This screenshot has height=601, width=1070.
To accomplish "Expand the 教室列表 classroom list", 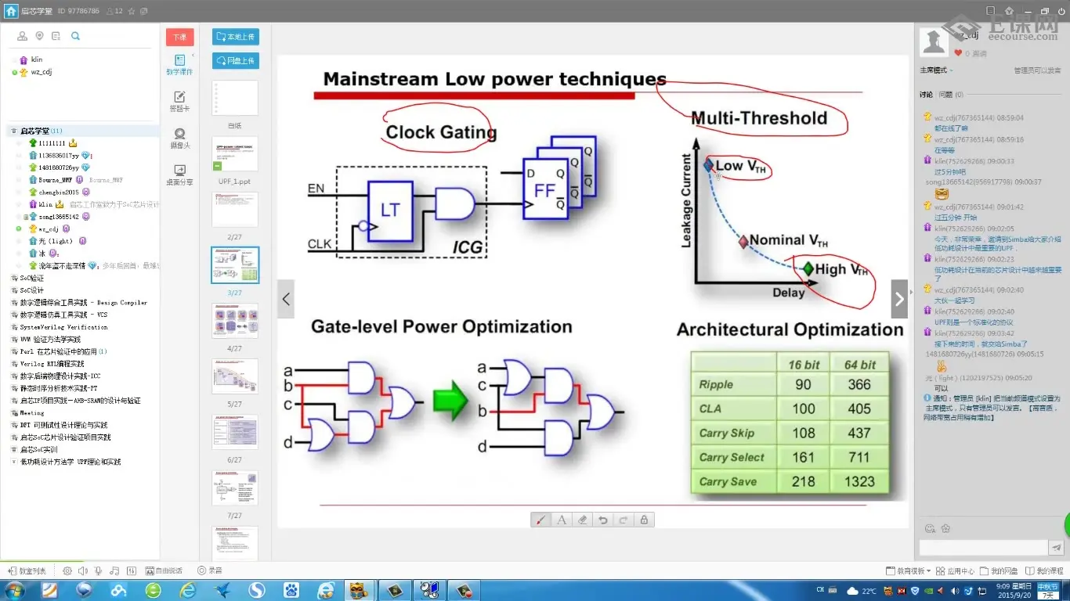I will pos(27,571).
